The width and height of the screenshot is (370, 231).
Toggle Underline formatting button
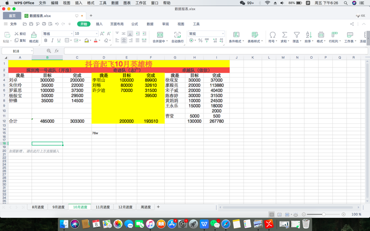(59, 40)
